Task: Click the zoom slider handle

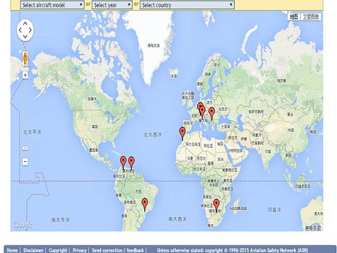Action: click(x=25, y=148)
